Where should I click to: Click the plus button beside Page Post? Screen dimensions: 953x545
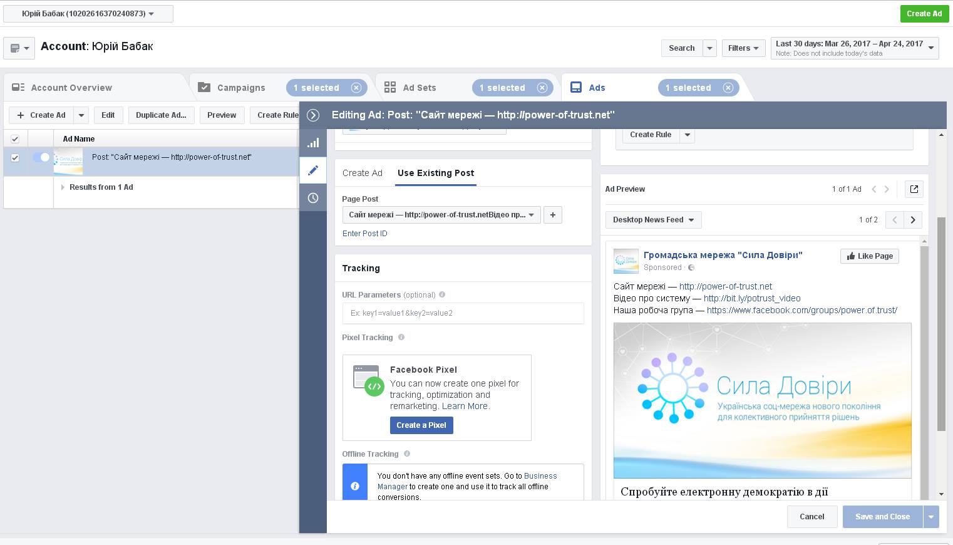[552, 215]
